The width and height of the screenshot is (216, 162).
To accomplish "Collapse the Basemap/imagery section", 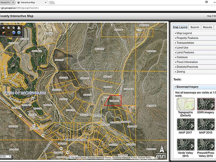I will click(x=195, y=87).
